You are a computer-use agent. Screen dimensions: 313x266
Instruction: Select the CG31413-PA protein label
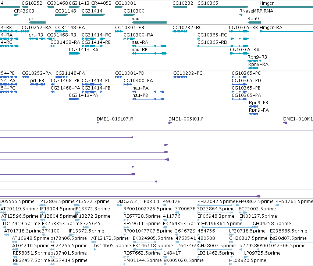pos(83,95)
